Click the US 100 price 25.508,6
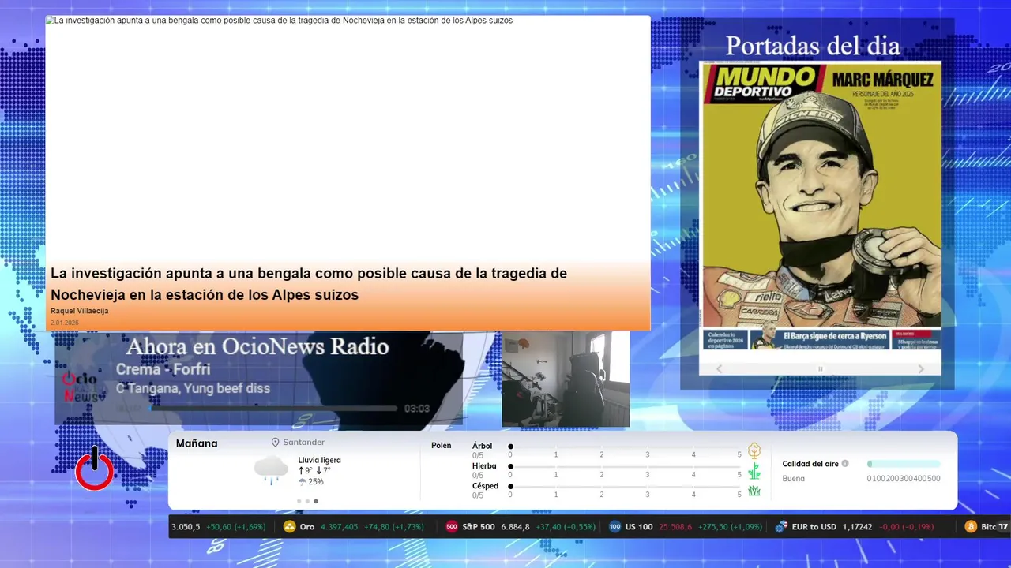Viewport: 1011px width, 568px height. (677, 527)
